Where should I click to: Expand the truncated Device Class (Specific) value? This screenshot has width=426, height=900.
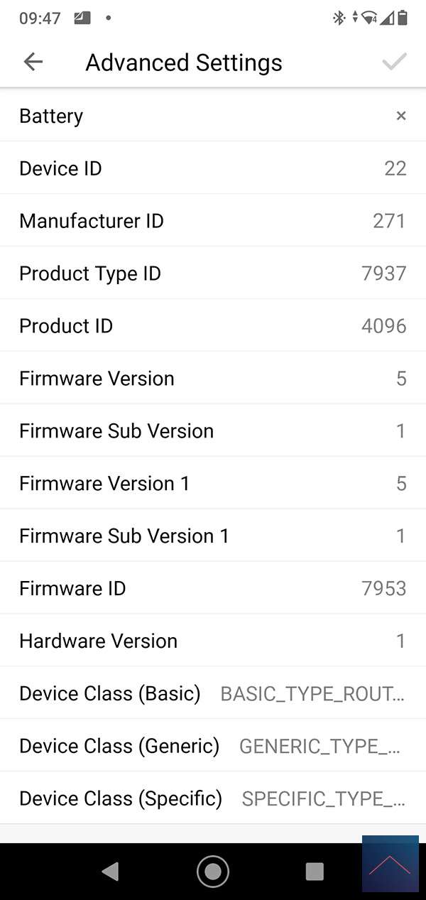pos(324,798)
